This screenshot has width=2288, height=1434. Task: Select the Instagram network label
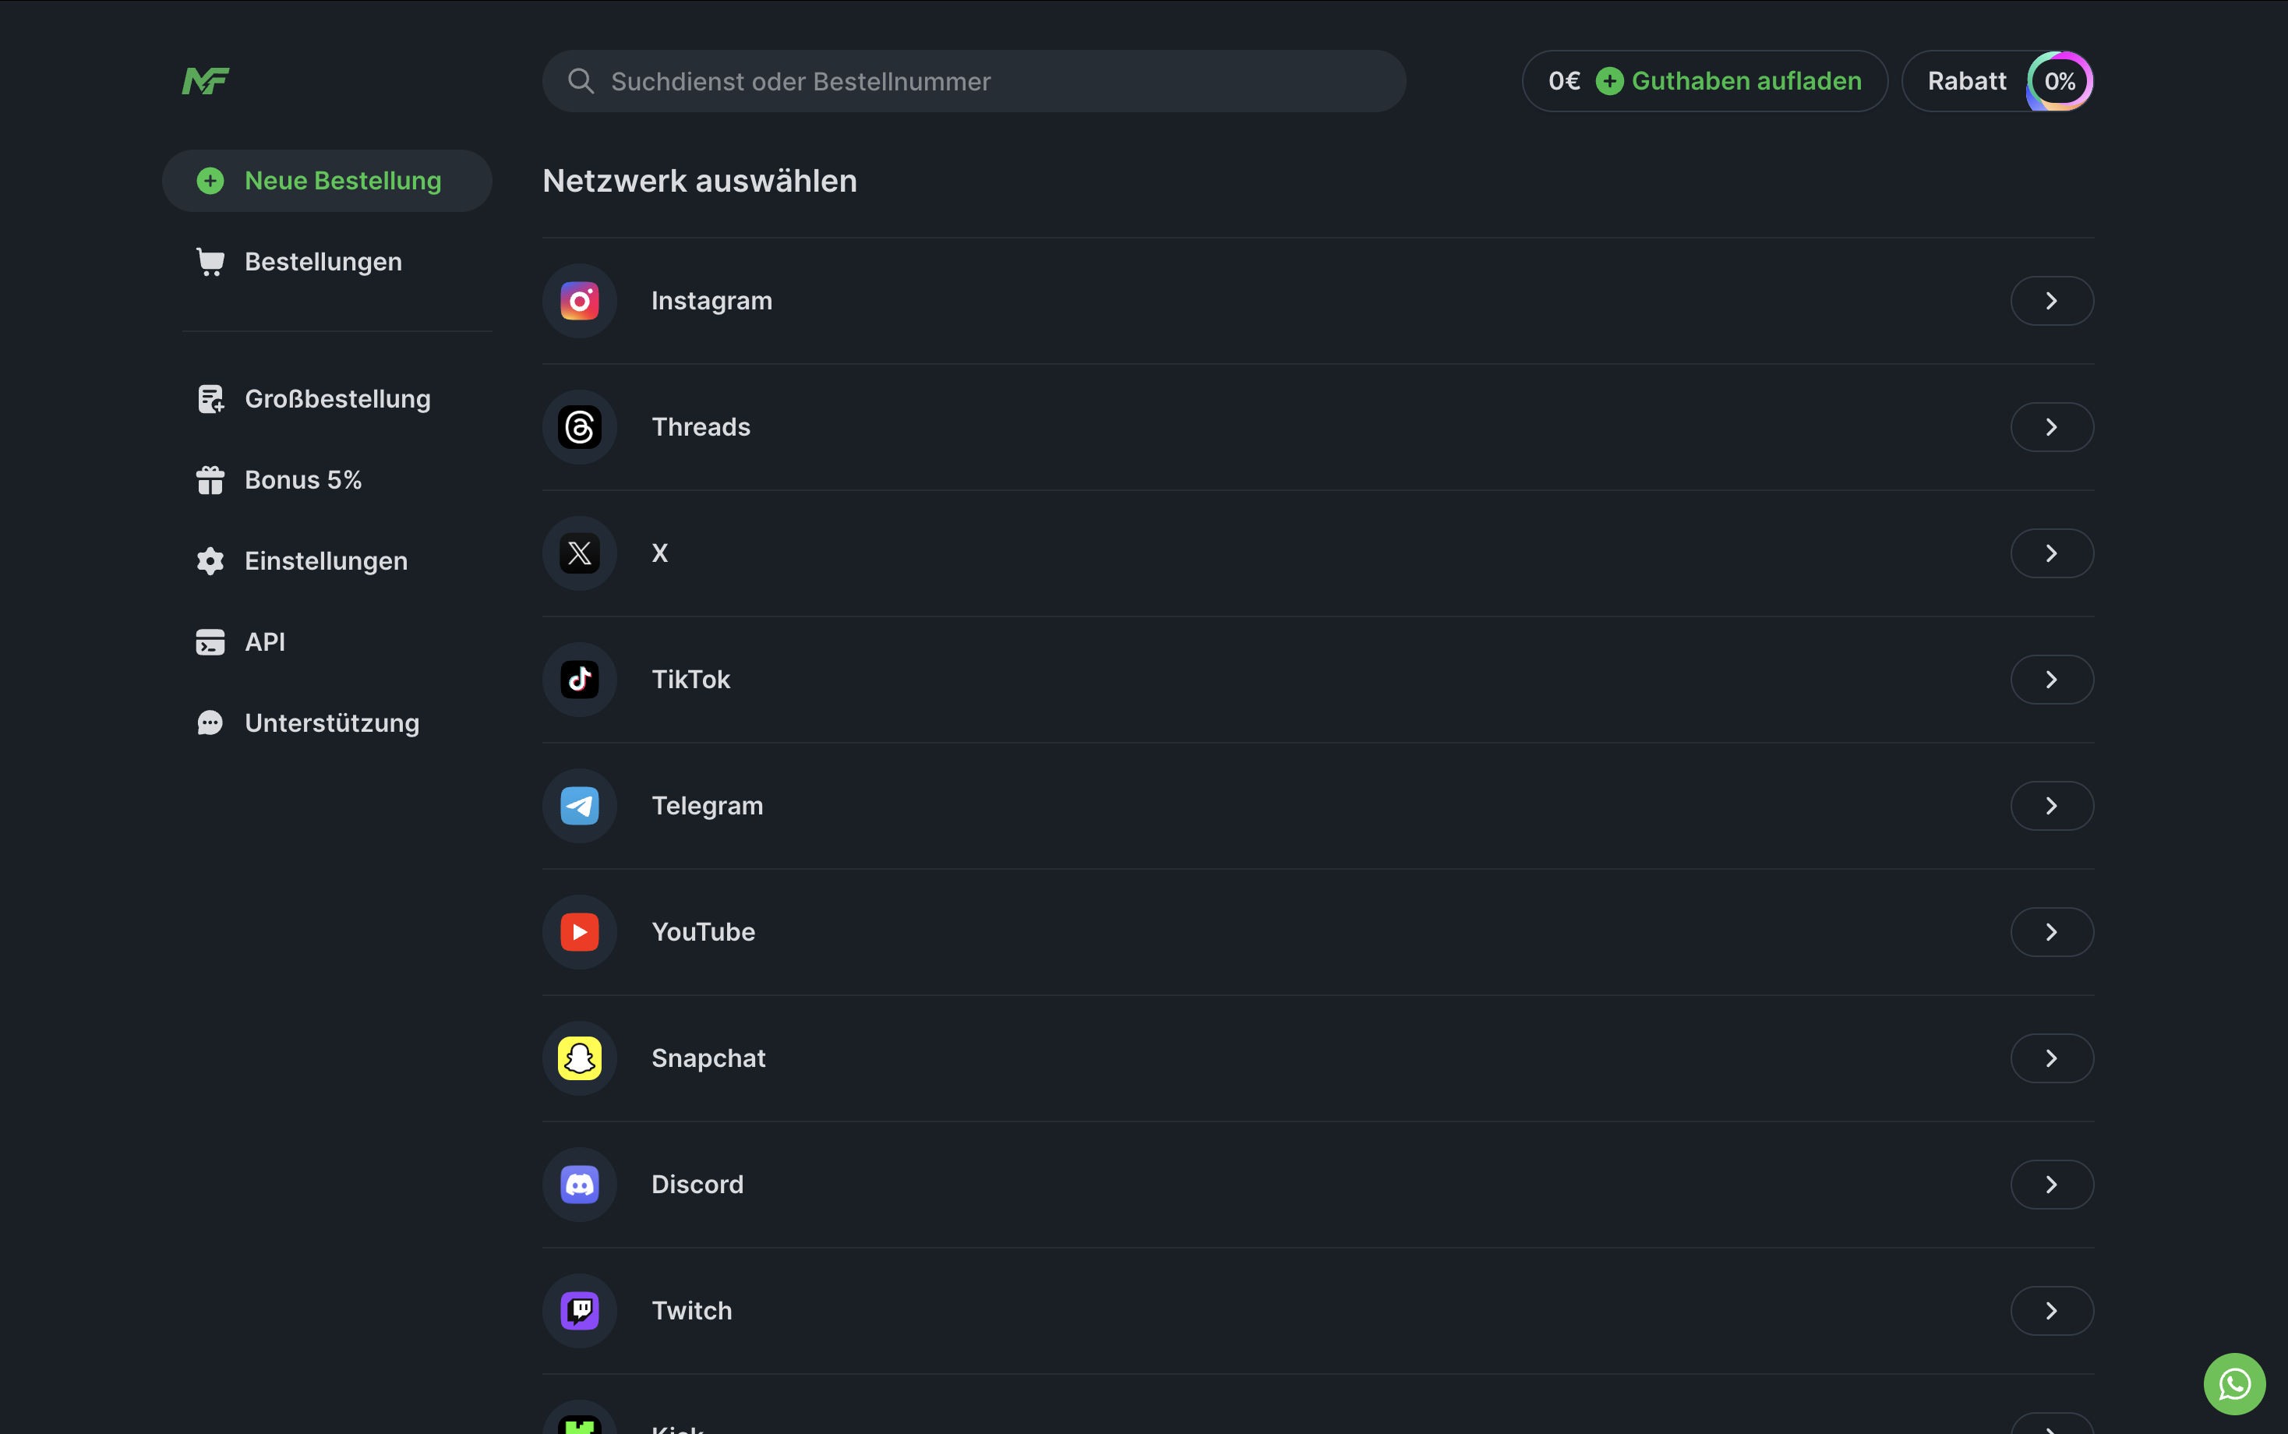(711, 301)
